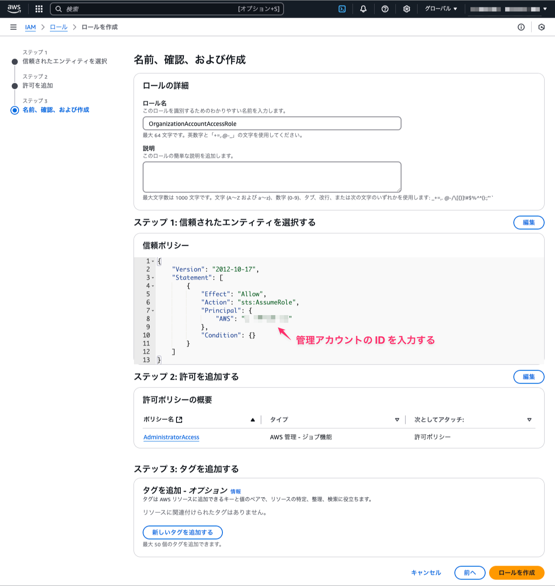Screen dimensions: 555x586
Task: Click 編集 button for Step 1
Action: pos(529,222)
